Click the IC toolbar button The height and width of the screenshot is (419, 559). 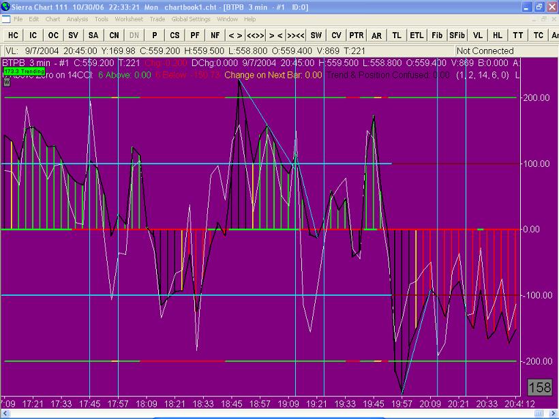tap(33, 35)
